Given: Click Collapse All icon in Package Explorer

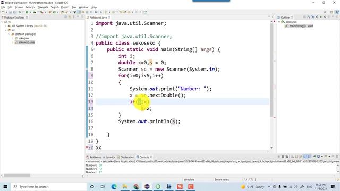Looking at the screenshot, I should pyautogui.click(x=66, y=17).
